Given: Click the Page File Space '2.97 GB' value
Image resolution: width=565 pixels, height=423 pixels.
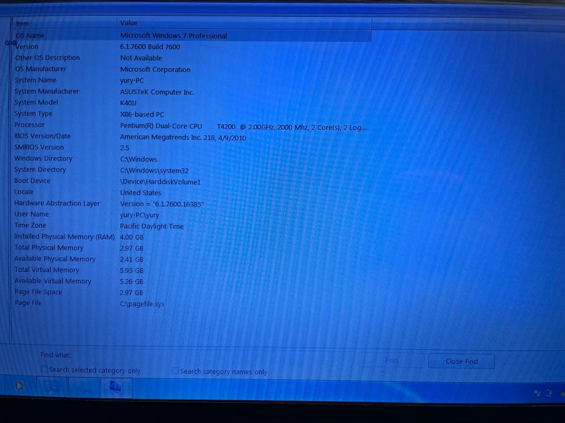Looking at the screenshot, I should (x=131, y=293).
